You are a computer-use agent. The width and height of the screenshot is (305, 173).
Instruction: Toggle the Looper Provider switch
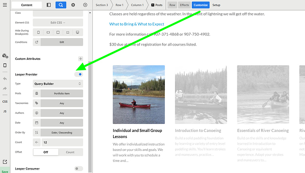[79, 74]
